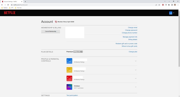Image resolution: width=180 pixels, height=97 pixels.
Task: Select the Children profile avatar
Action: point(69,87)
